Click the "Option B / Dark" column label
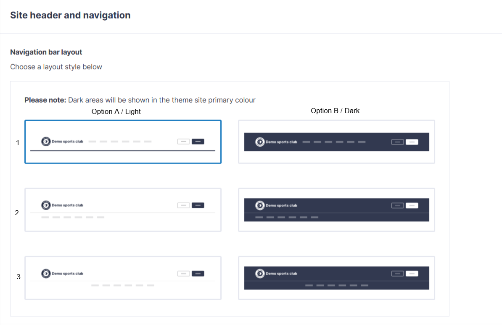This screenshot has height=325, width=502. click(x=335, y=111)
